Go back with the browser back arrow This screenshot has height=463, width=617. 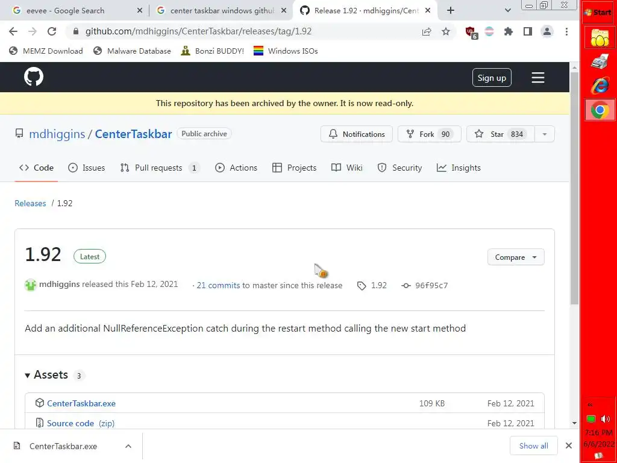tap(13, 31)
